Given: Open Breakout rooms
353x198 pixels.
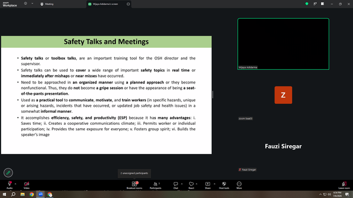Looking at the screenshot, I should 135,185.
